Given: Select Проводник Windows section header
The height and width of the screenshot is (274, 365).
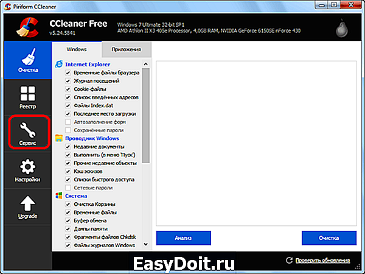Looking at the screenshot, I should [x=92, y=138].
